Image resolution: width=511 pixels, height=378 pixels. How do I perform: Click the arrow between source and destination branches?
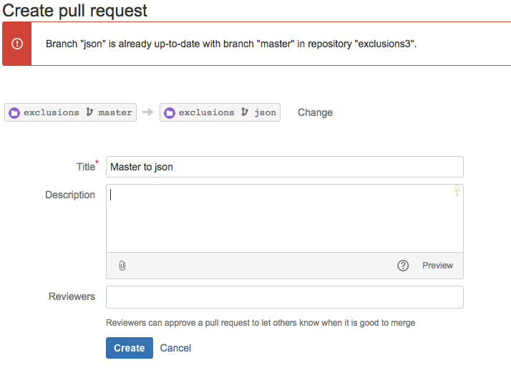click(x=148, y=112)
